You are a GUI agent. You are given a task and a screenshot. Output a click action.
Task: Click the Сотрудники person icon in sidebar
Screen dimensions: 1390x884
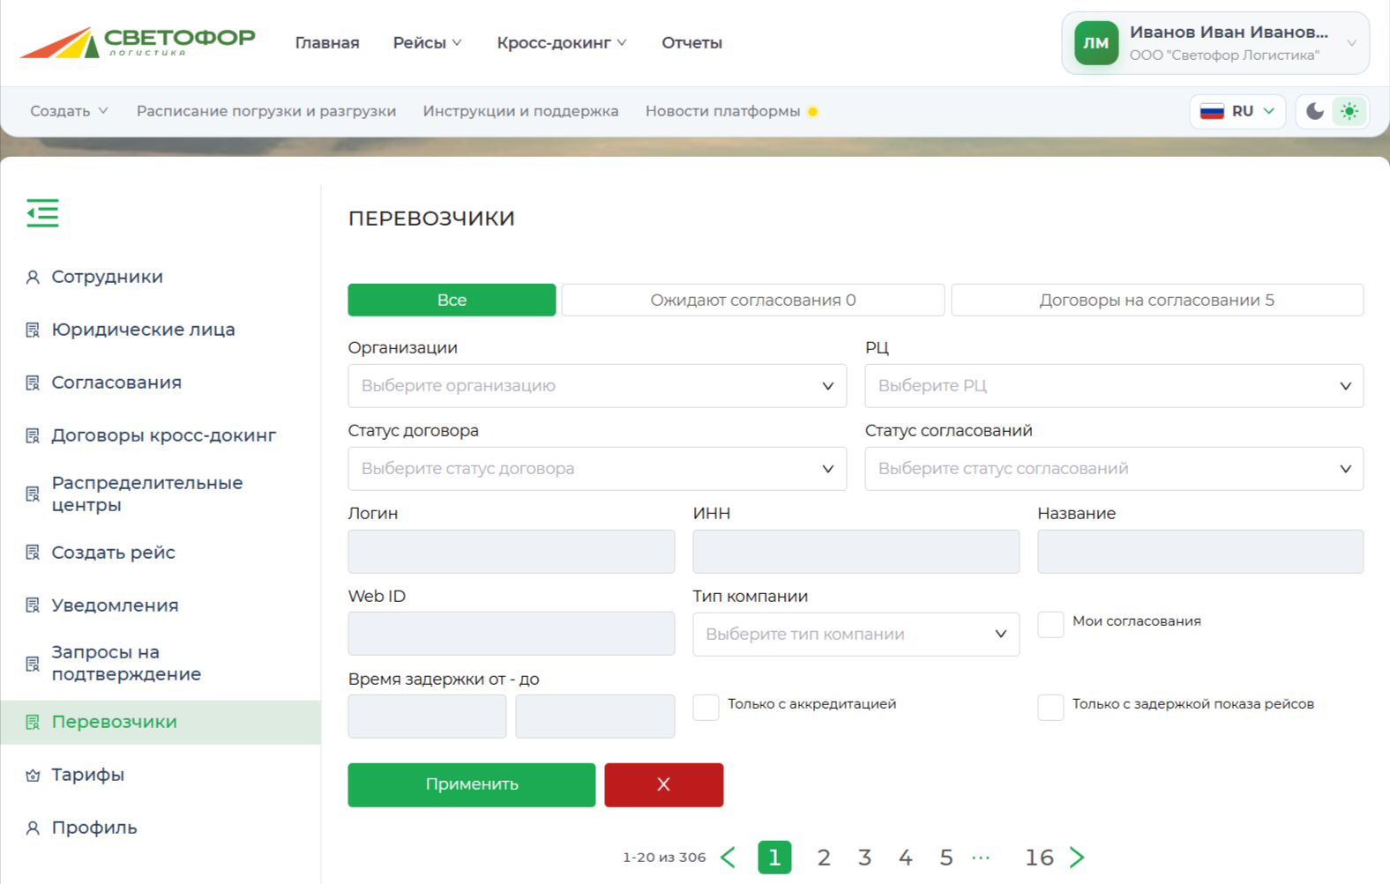(x=33, y=277)
